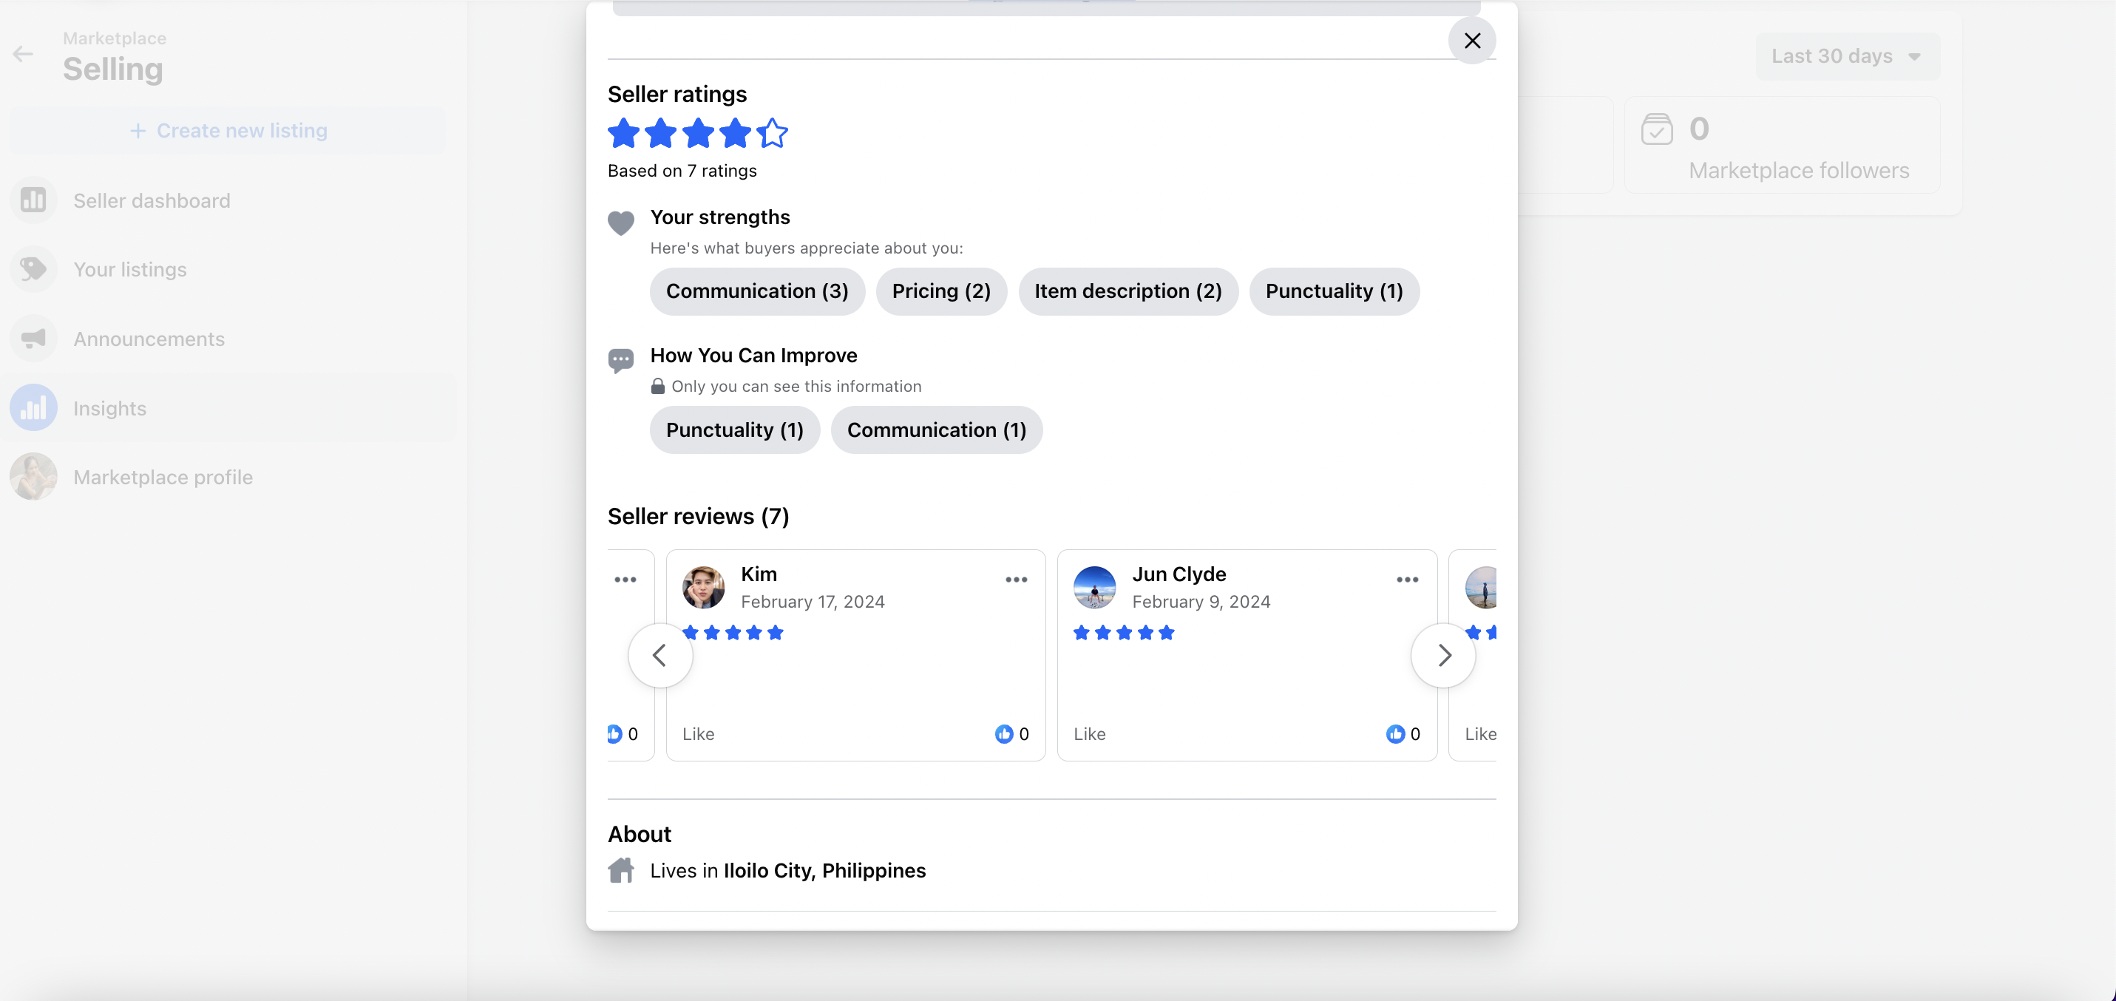Click Jun Clyde's profile avatar
The width and height of the screenshot is (2116, 1001).
tap(1094, 587)
